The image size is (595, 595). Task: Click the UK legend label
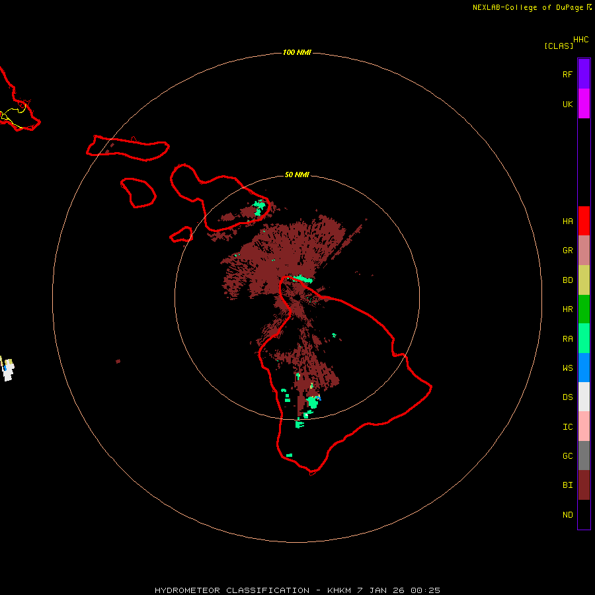pos(567,104)
